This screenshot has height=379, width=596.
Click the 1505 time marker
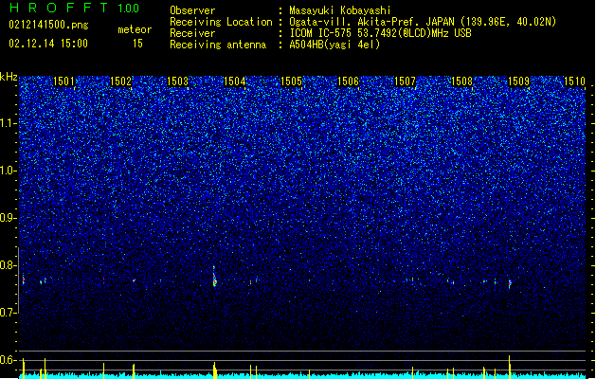point(291,81)
